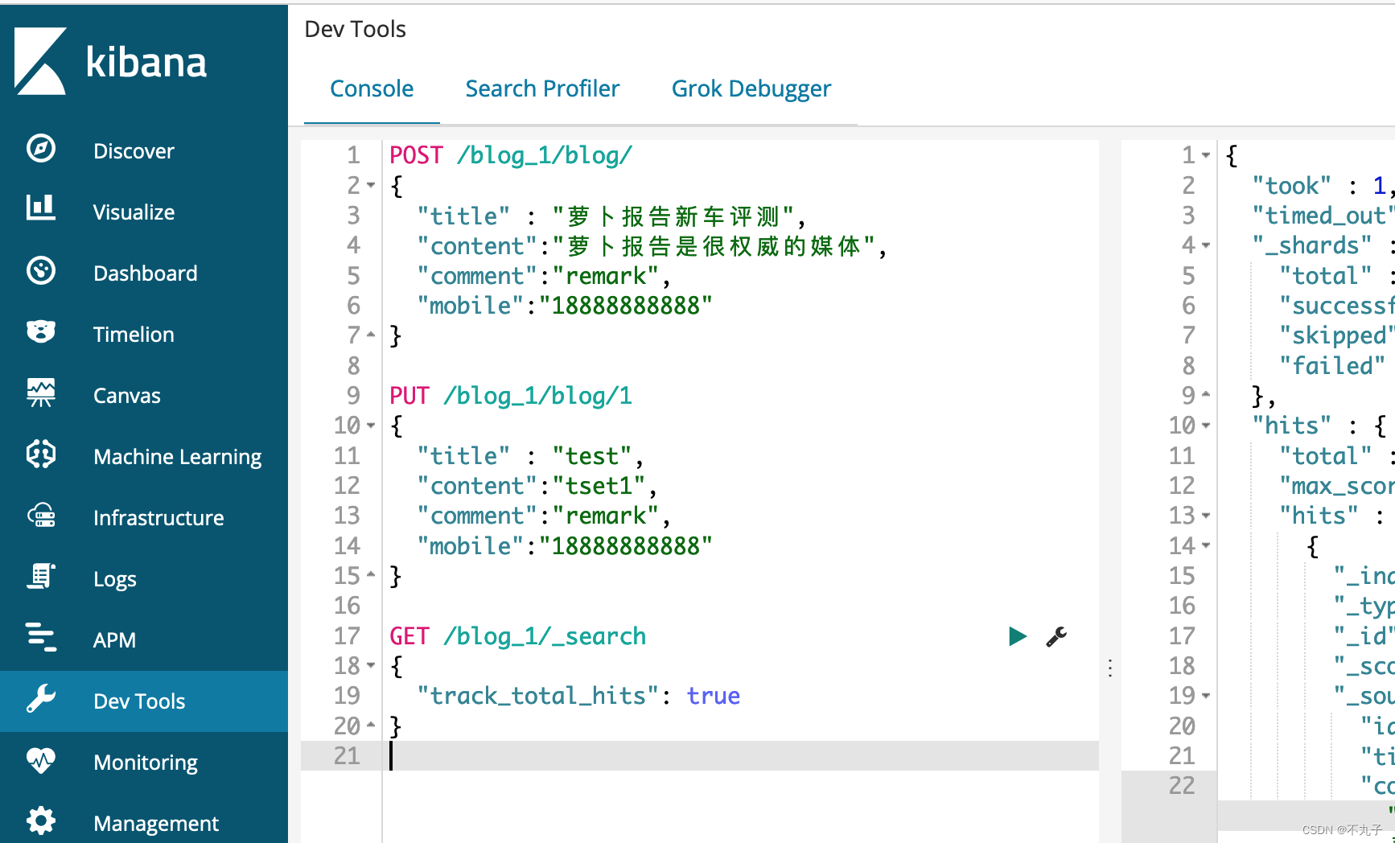The height and width of the screenshot is (843, 1395).
Task: Collapse GET body fold at line 18
Action: point(371,666)
